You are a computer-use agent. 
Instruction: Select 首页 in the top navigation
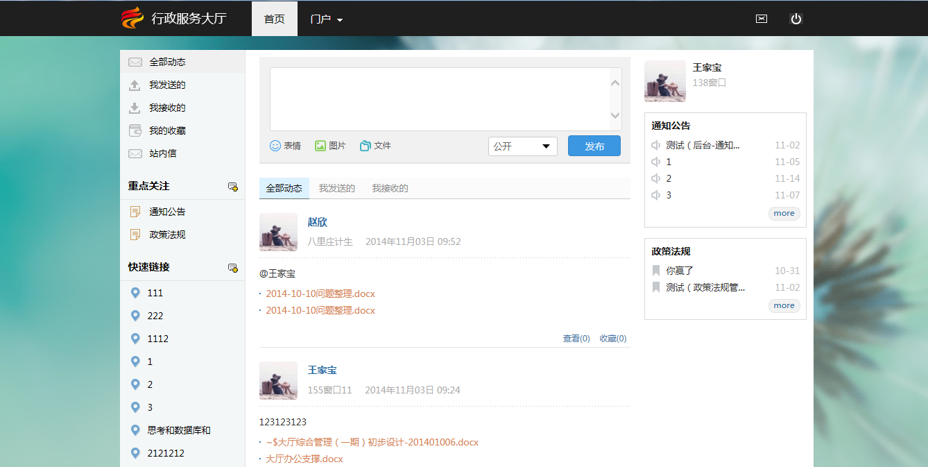274,19
